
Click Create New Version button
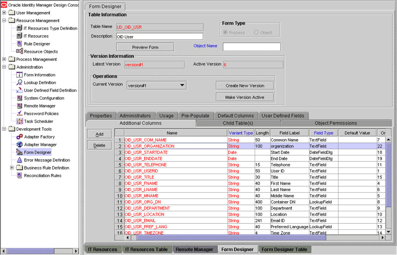tap(245, 86)
